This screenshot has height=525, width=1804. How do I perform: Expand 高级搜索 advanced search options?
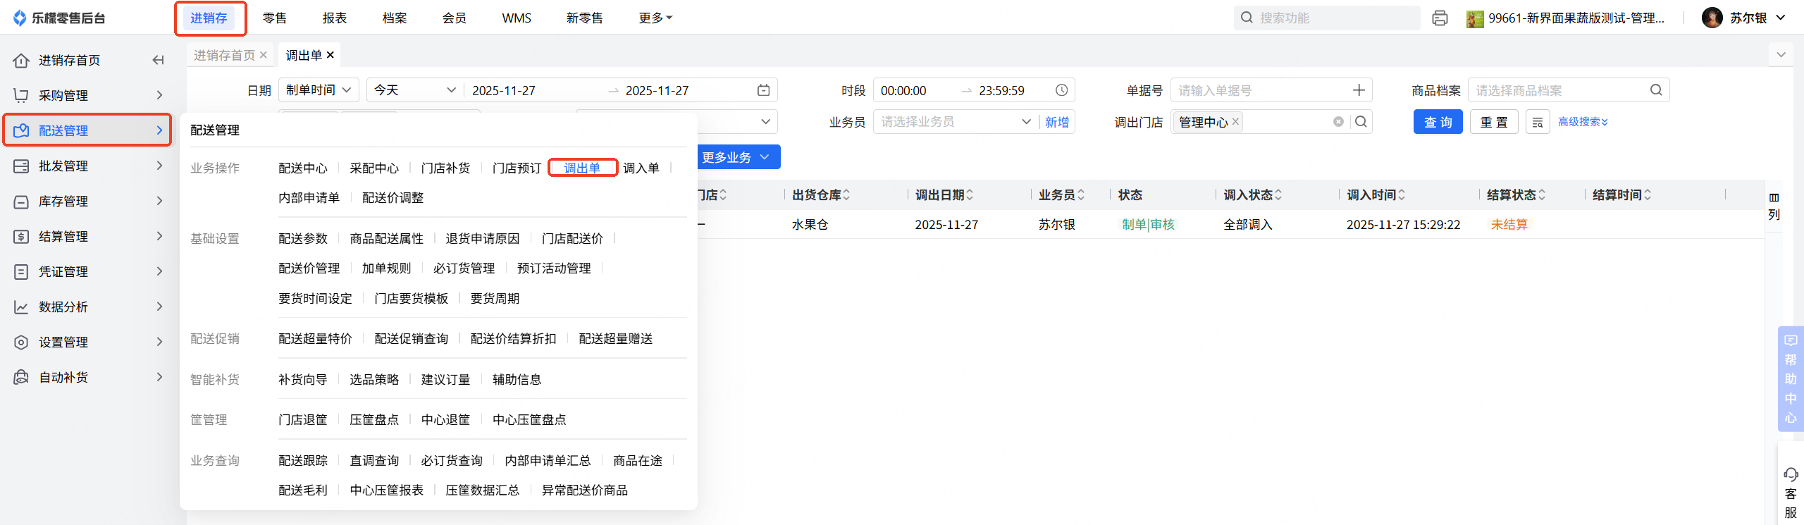(x=1583, y=122)
